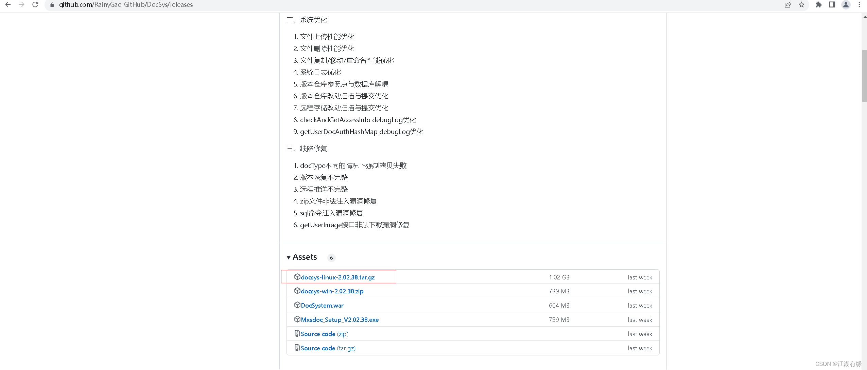
Task: Collapse the Assets section
Action: point(289,257)
